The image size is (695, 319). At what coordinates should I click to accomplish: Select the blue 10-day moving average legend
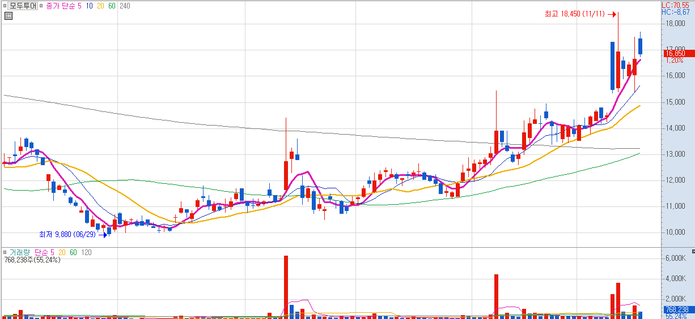pyautogui.click(x=90, y=6)
